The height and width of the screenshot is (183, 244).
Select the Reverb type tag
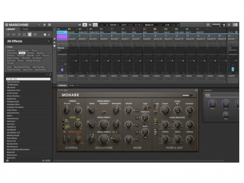pyautogui.click(x=21, y=60)
